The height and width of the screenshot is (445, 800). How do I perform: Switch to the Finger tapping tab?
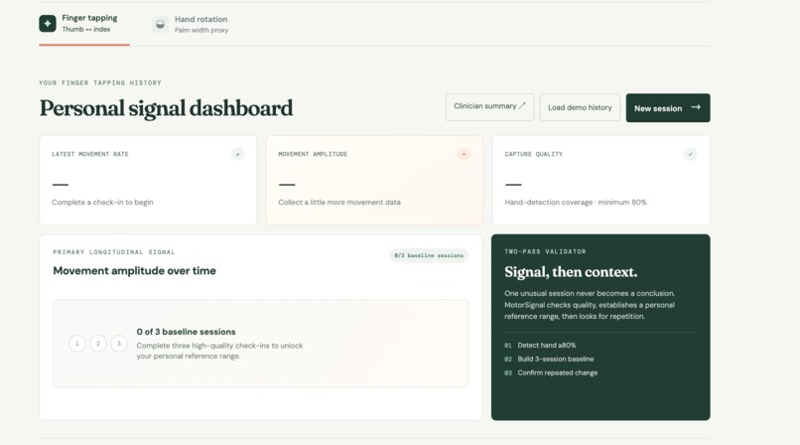click(x=84, y=24)
